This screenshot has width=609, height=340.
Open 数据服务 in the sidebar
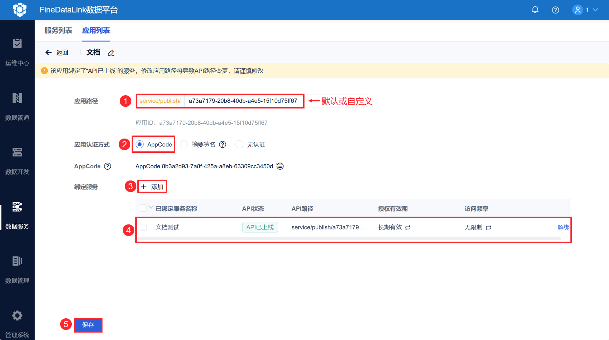point(17,216)
